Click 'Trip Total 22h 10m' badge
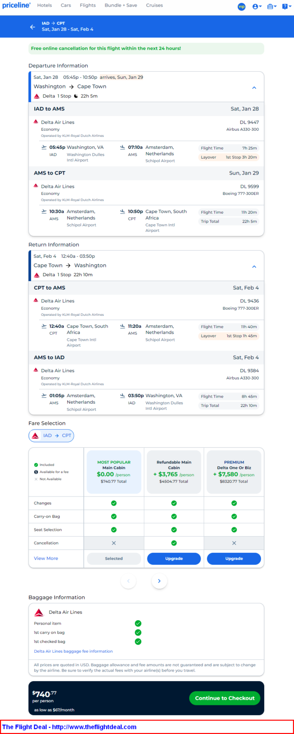 point(229,405)
